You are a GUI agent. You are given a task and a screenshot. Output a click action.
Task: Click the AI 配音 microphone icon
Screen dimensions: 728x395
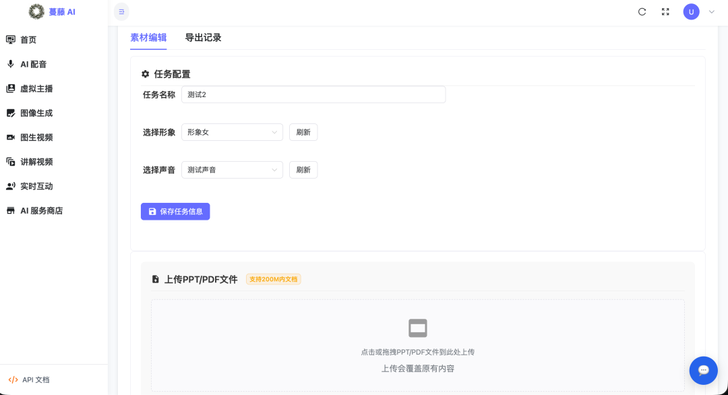[x=11, y=64]
